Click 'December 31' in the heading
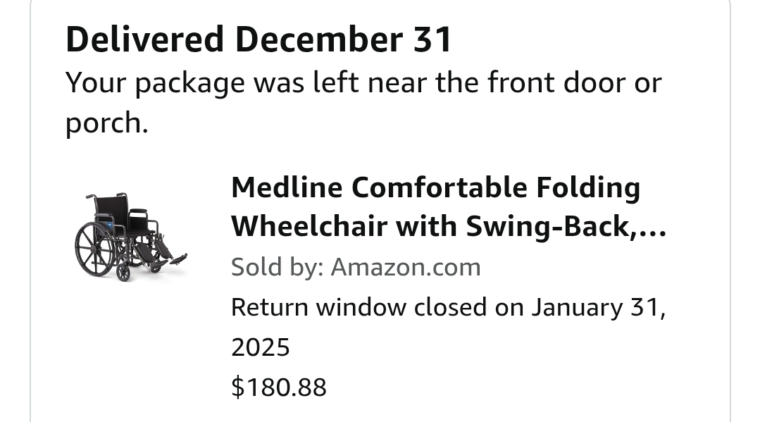The height and width of the screenshot is (422, 760). [344, 39]
